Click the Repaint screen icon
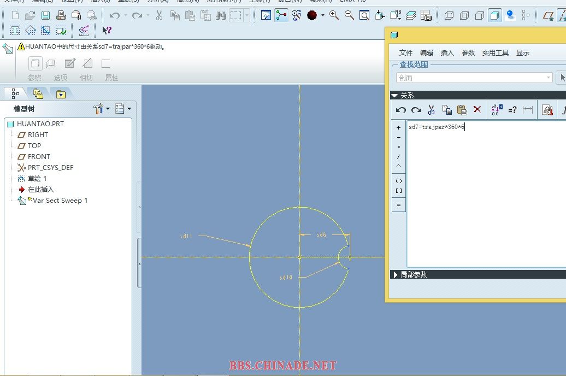Screen dimensions: 566x376 (266, 15)
